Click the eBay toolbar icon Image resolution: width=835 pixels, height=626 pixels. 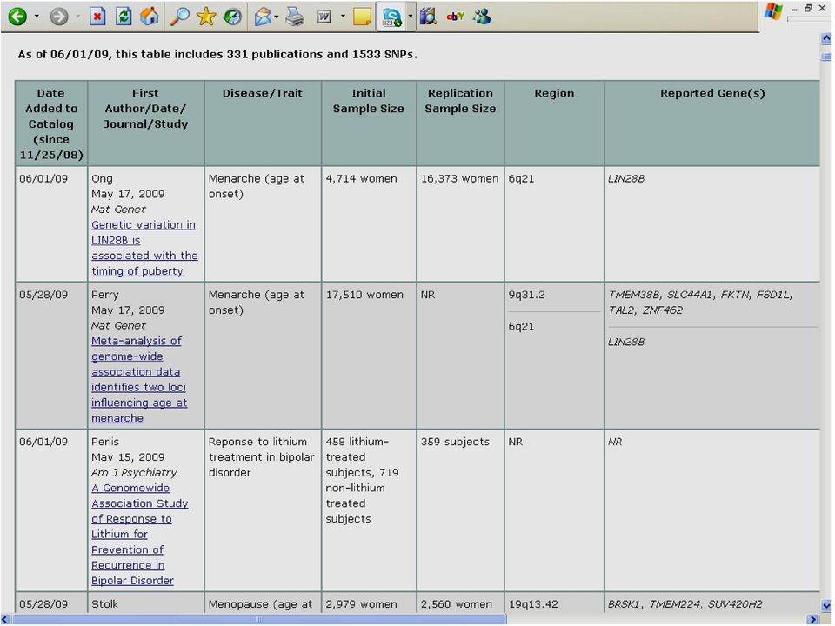pos(456,17)
